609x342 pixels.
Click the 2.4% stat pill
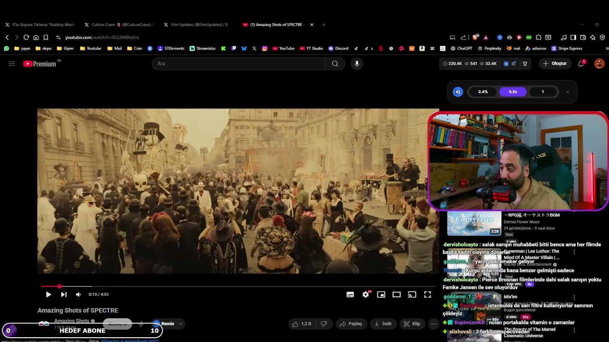483,92
